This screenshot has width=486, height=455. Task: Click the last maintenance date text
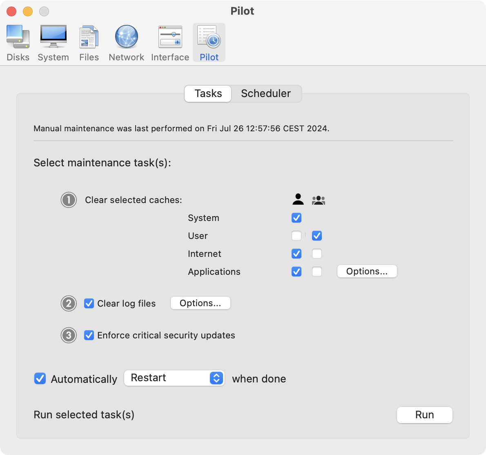[181, 128]
